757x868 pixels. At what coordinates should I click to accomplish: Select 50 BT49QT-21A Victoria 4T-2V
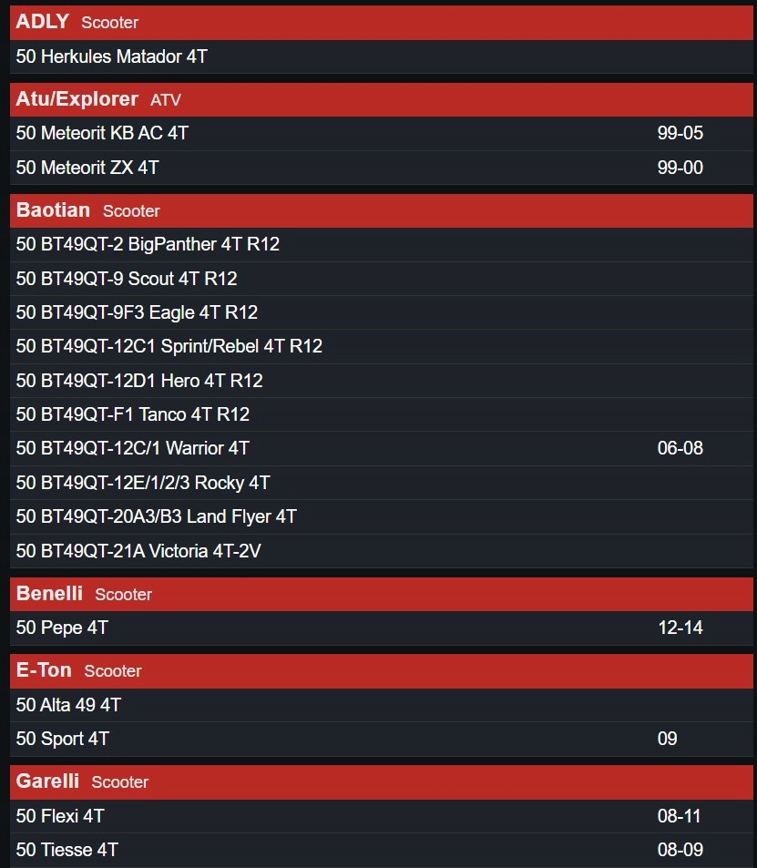click(381, 551)
